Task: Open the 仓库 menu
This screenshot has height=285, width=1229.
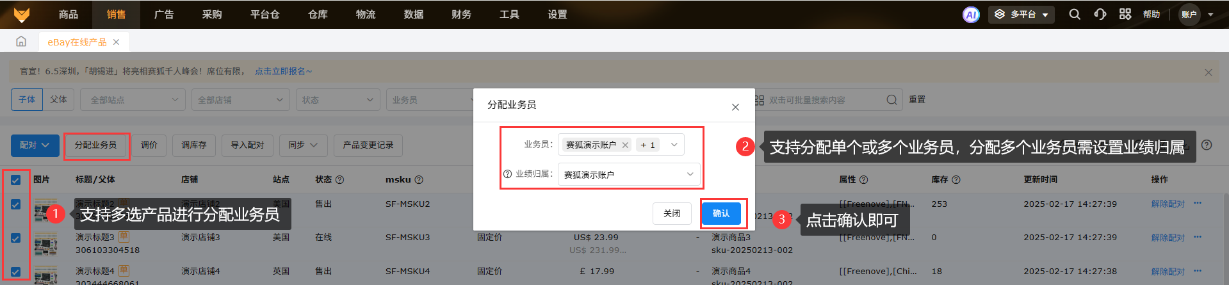Action: pos(318,14)
